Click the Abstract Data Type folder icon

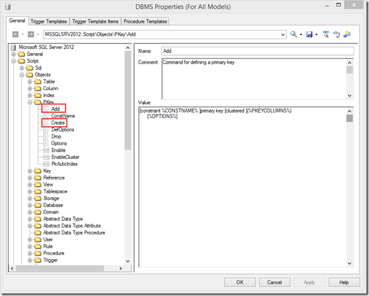(x=38, y=219)
